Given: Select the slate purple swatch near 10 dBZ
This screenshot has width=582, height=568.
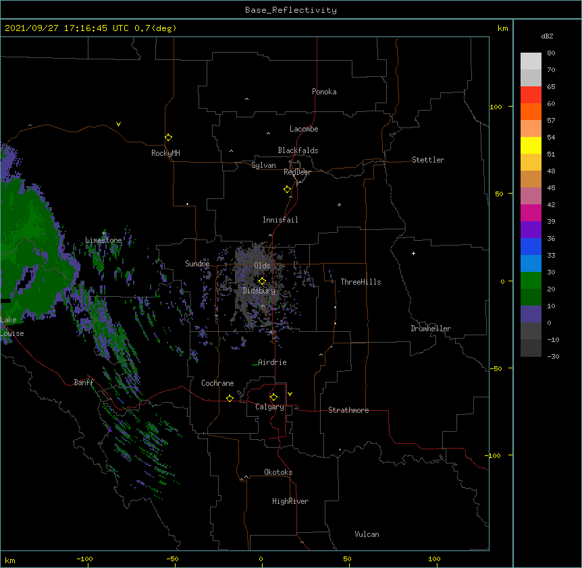Looking at the screenshot, I should [531, 314].
